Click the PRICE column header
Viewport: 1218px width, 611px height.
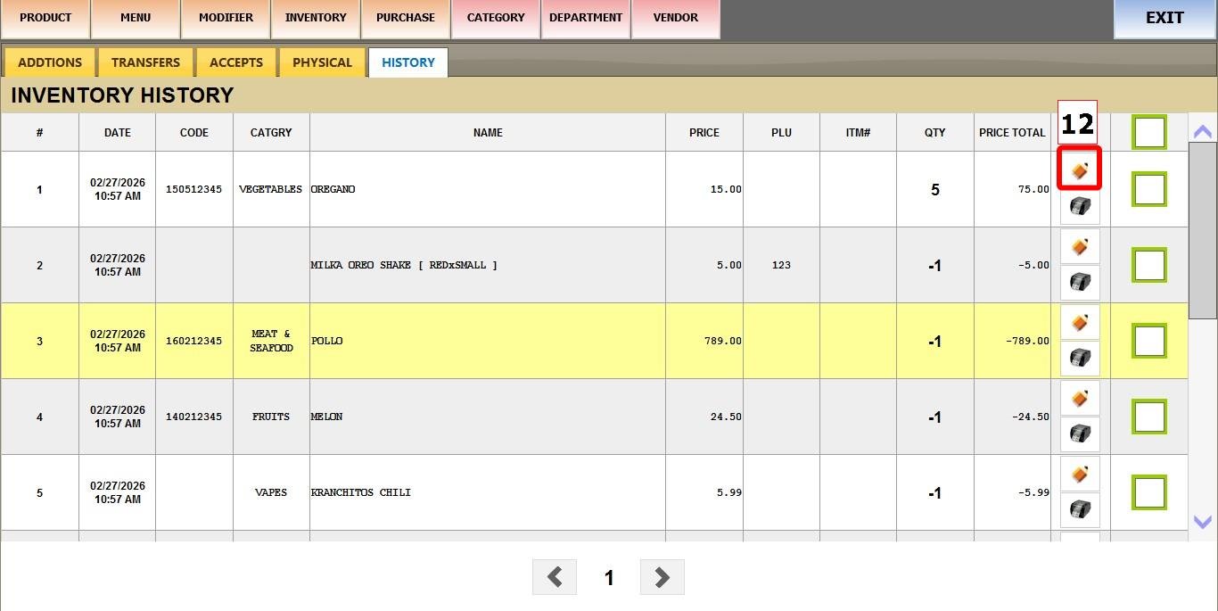[704, 132]
